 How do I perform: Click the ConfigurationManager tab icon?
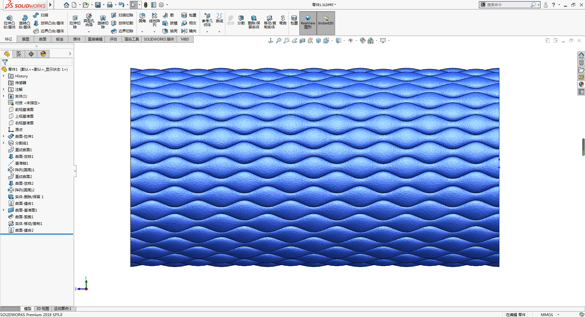coord(19,54)
